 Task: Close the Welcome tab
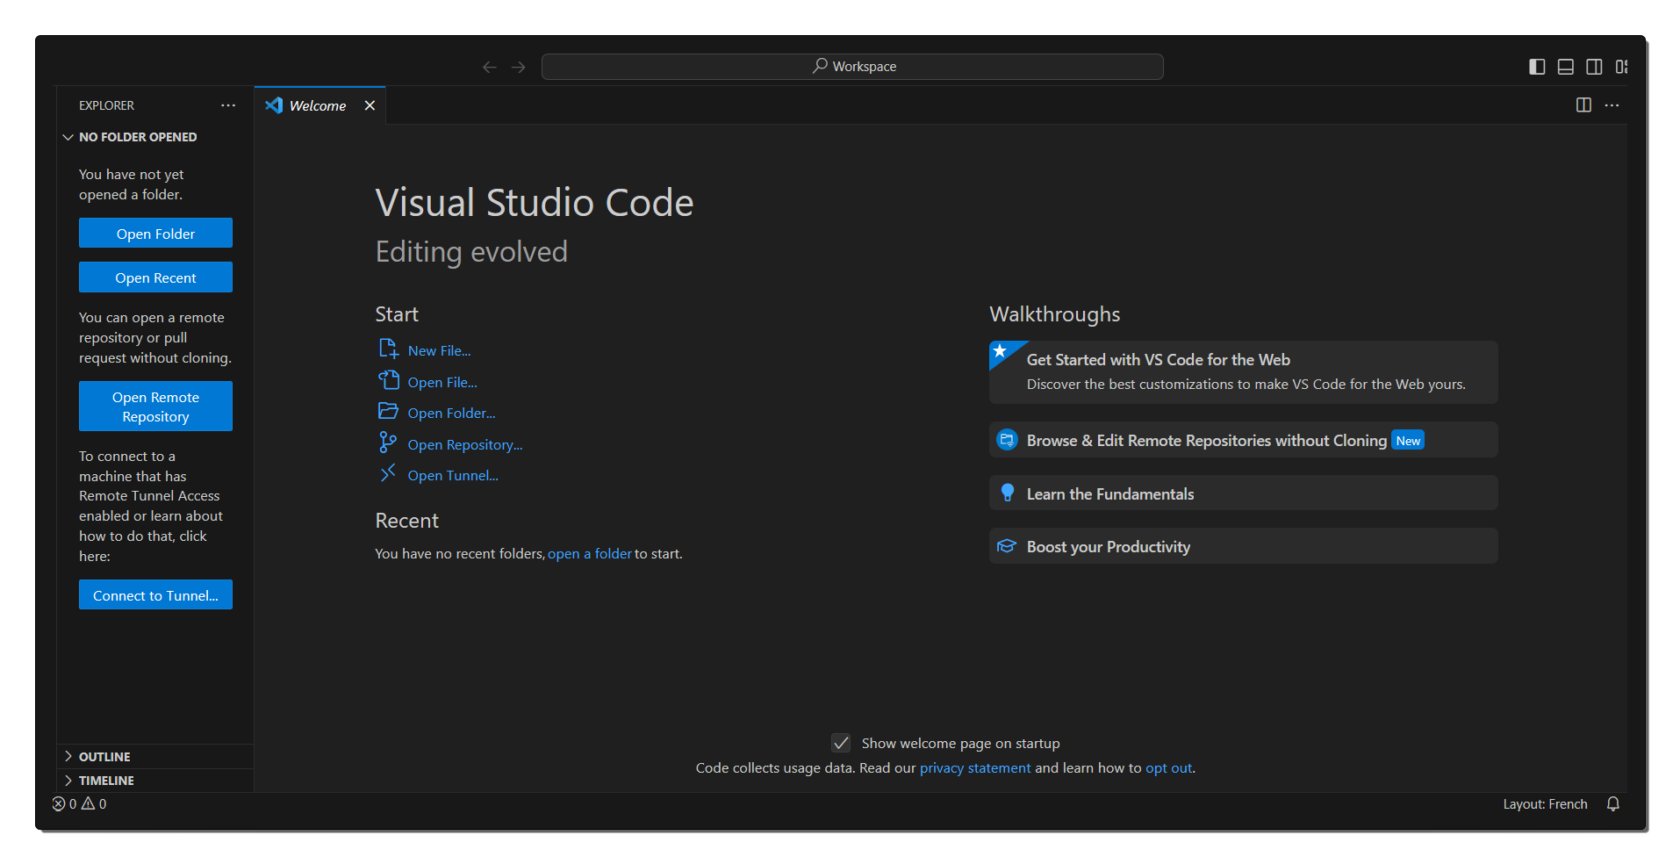coord(370,105)
